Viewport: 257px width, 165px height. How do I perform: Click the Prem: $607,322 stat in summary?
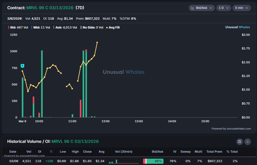tap(88, 19)
